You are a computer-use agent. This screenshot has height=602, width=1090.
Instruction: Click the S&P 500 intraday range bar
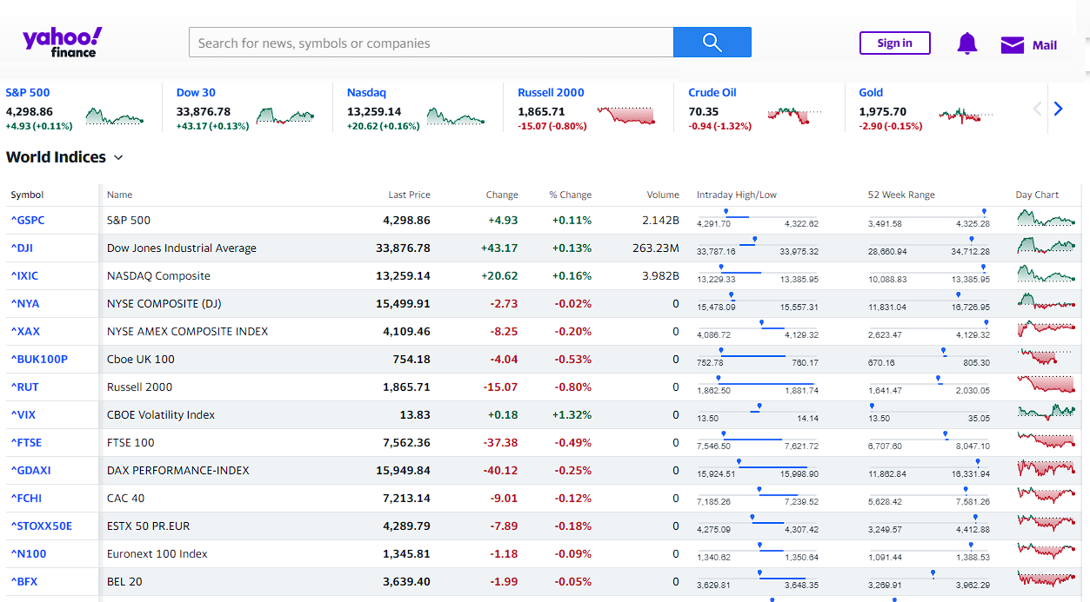pos(758,217)
